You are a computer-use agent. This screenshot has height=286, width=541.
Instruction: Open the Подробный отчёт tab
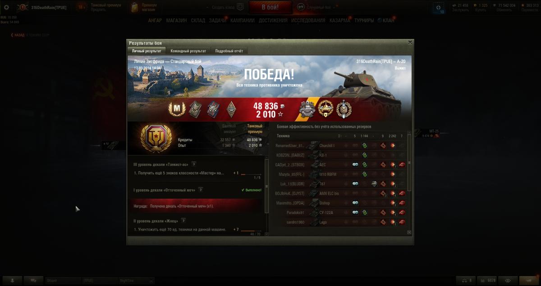tap(229, 51)
